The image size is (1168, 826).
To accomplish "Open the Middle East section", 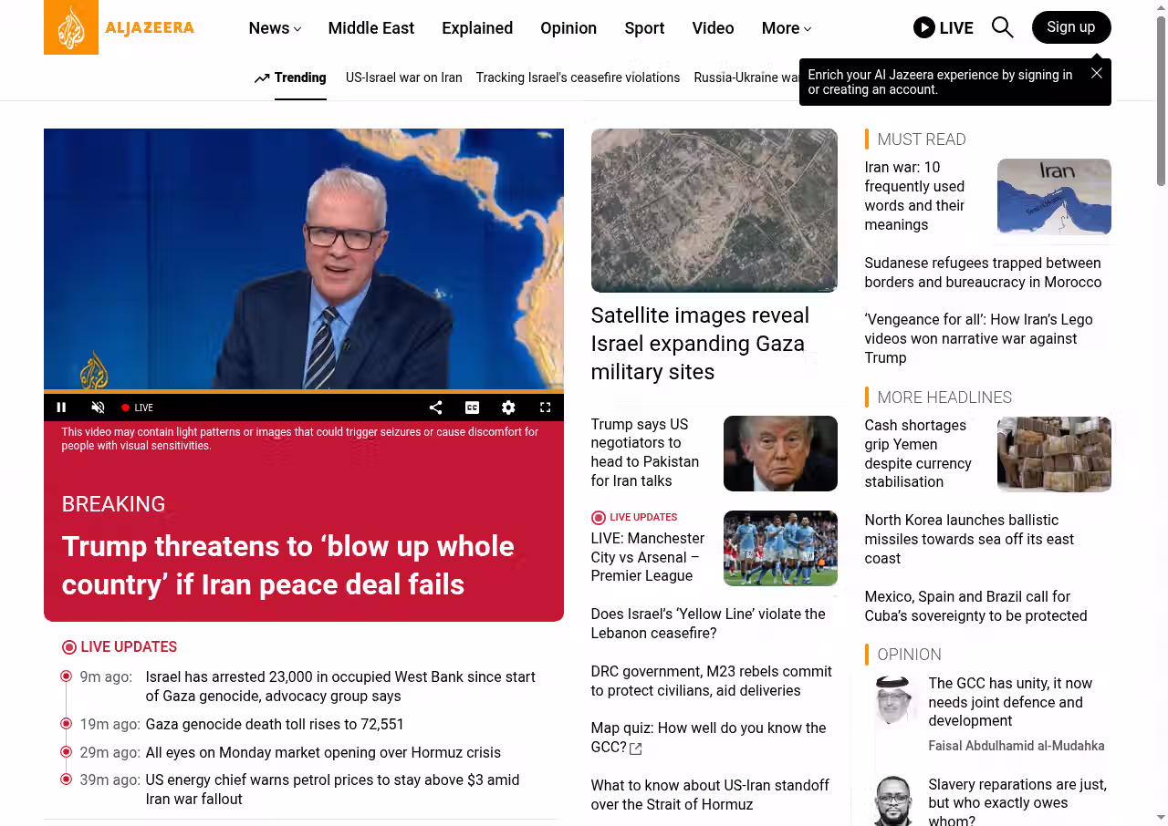I will (370, 28).
